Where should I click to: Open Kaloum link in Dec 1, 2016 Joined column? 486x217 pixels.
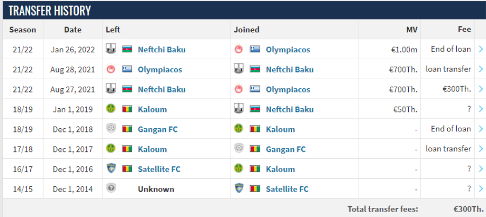pos(280,169)
